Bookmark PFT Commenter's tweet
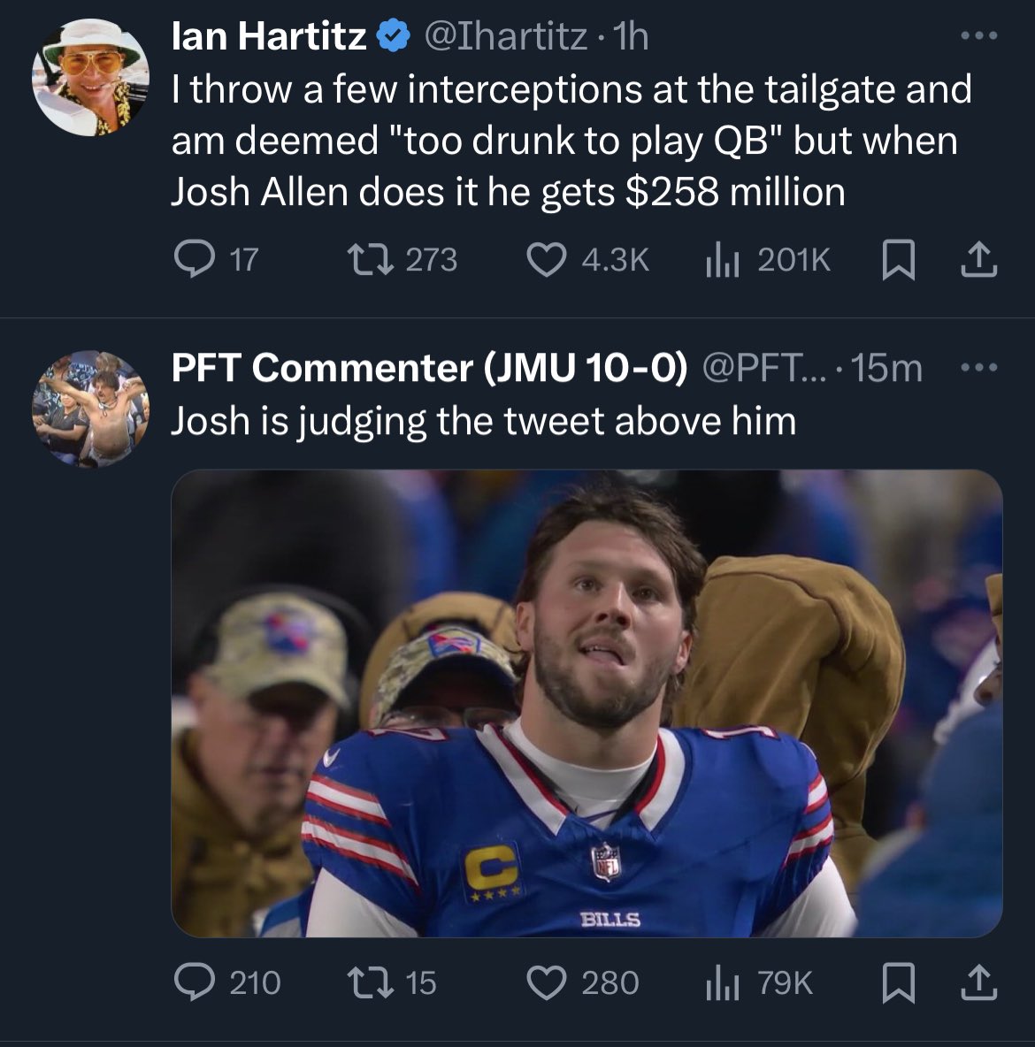1035x1047 pixels. 898,983
